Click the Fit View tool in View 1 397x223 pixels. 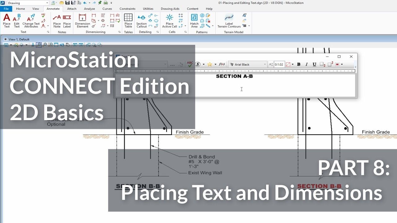[x=56, y=45]
